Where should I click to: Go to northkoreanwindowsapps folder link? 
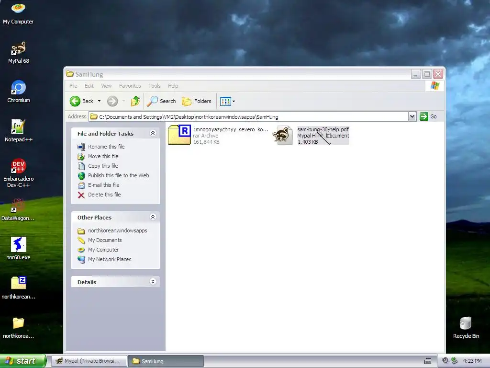[118, 230]
